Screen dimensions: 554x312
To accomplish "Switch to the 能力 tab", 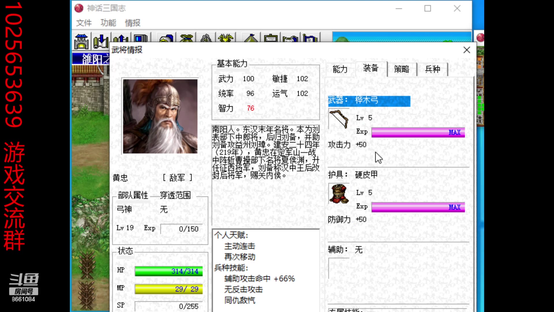I will [x=340, y=69].
